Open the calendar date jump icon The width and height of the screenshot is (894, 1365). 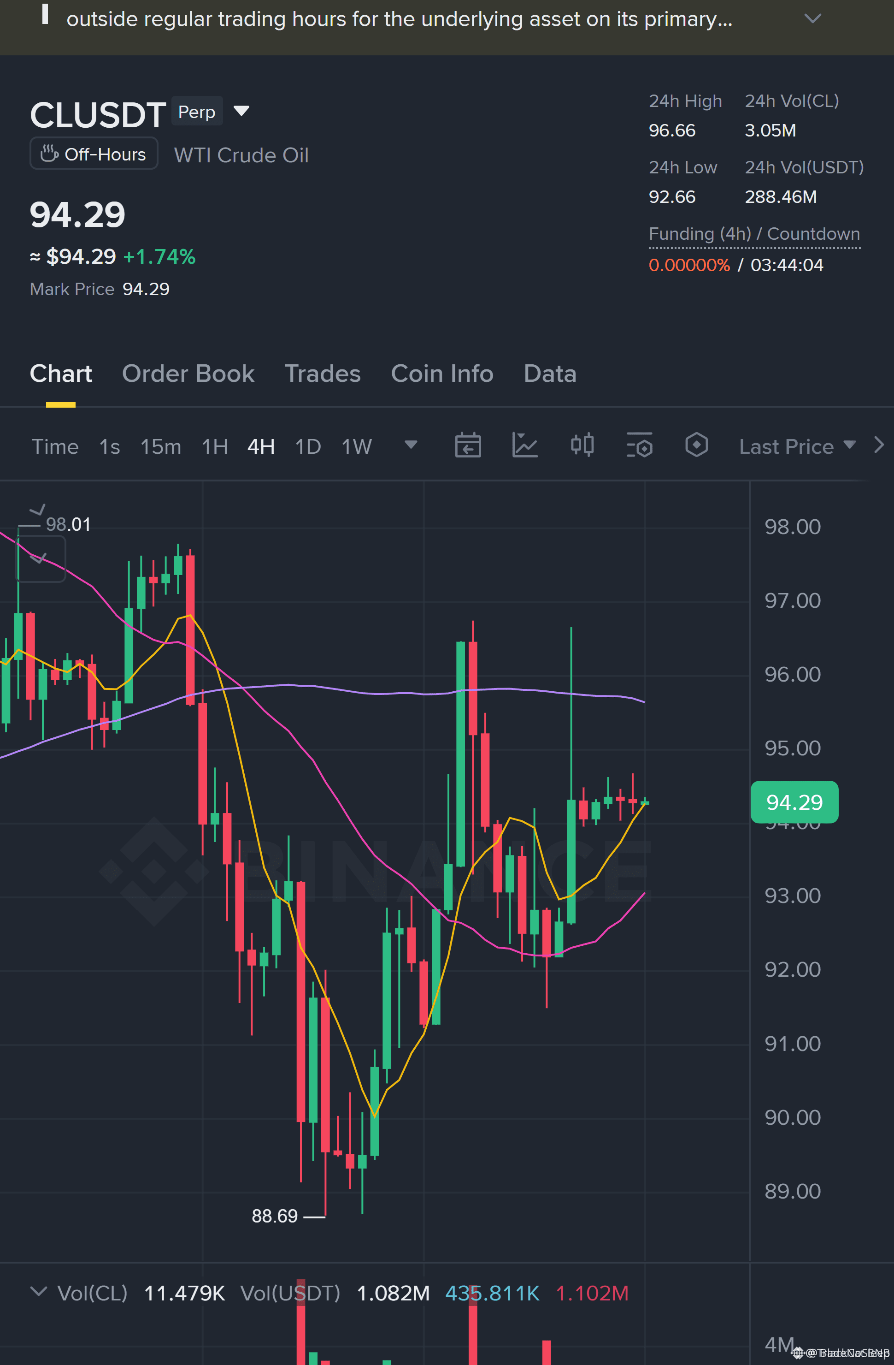coord(468,445)
